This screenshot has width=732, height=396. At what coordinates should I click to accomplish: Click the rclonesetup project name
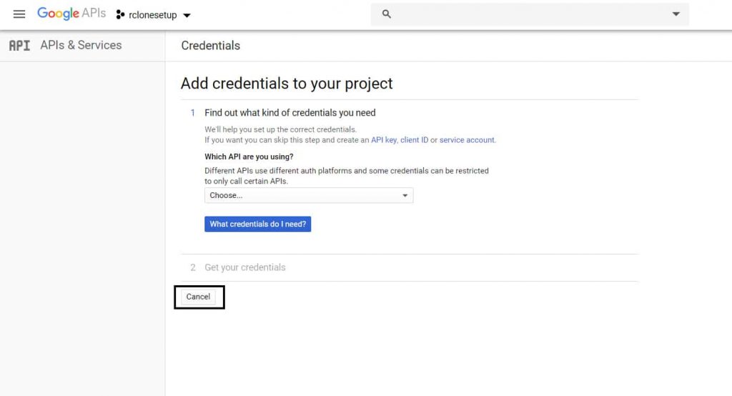point(153,15)
